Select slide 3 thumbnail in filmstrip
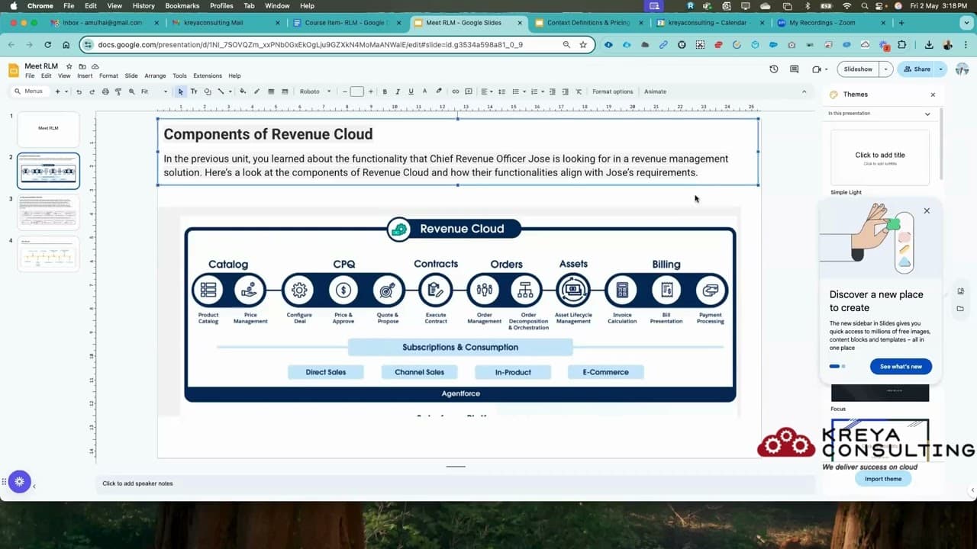The width and height of the screenshot is (977, 549). [x=48, y=212]
